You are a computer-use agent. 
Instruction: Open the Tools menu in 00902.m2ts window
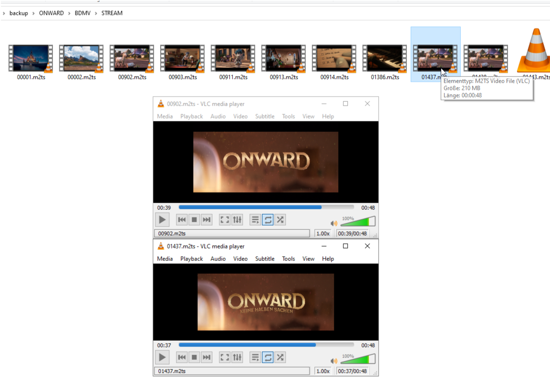point(288,116)
